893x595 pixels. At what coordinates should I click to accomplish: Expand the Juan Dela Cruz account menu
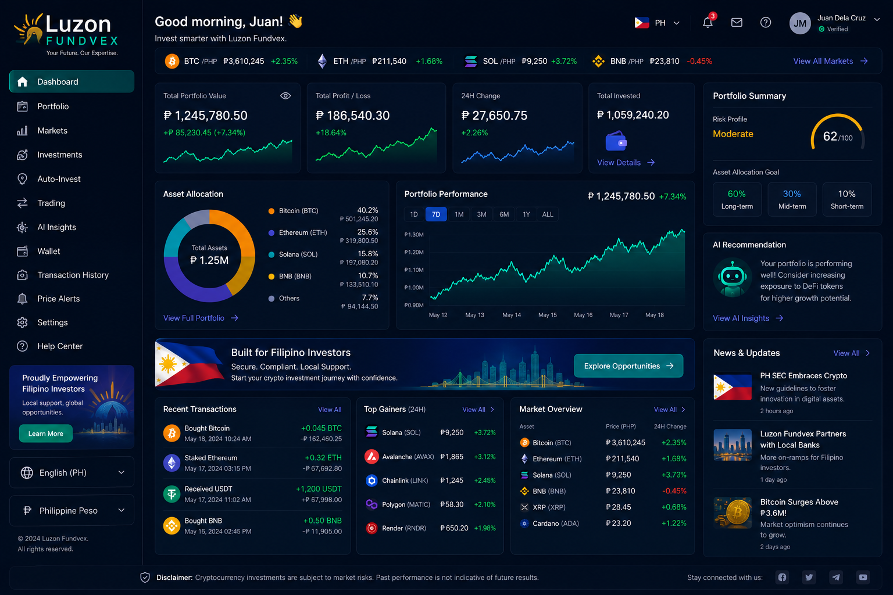(877, 19)
